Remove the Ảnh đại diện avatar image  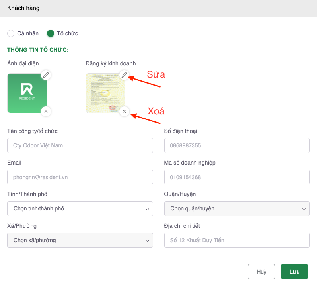pos(46,112)
